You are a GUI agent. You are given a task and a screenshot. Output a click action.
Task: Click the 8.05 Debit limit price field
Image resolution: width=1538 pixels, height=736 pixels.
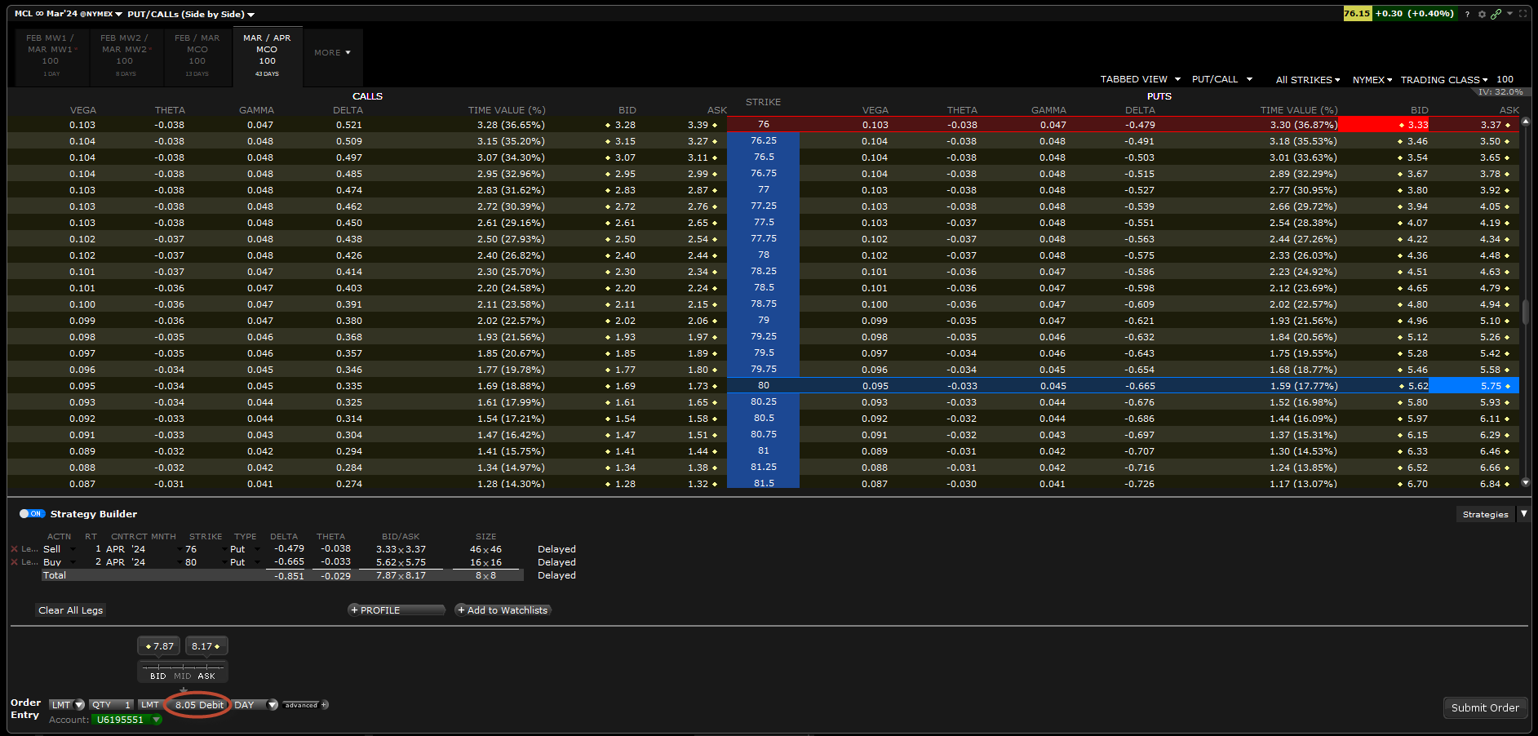pyautogui.click(x=198, y=705)
